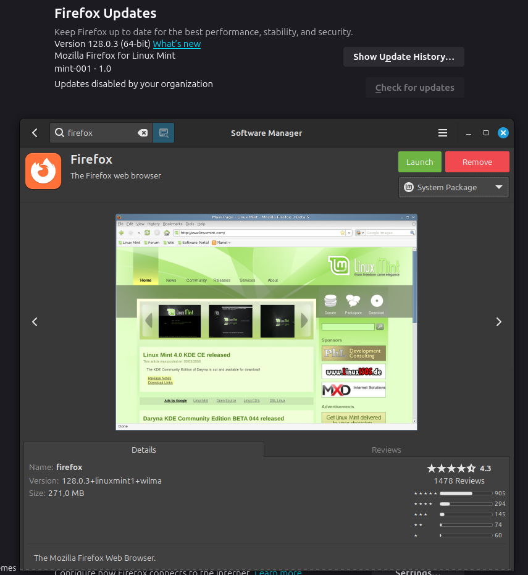This screenshot has height=575, width=528.
Task: Click the firefox search field
Action: 101,133
